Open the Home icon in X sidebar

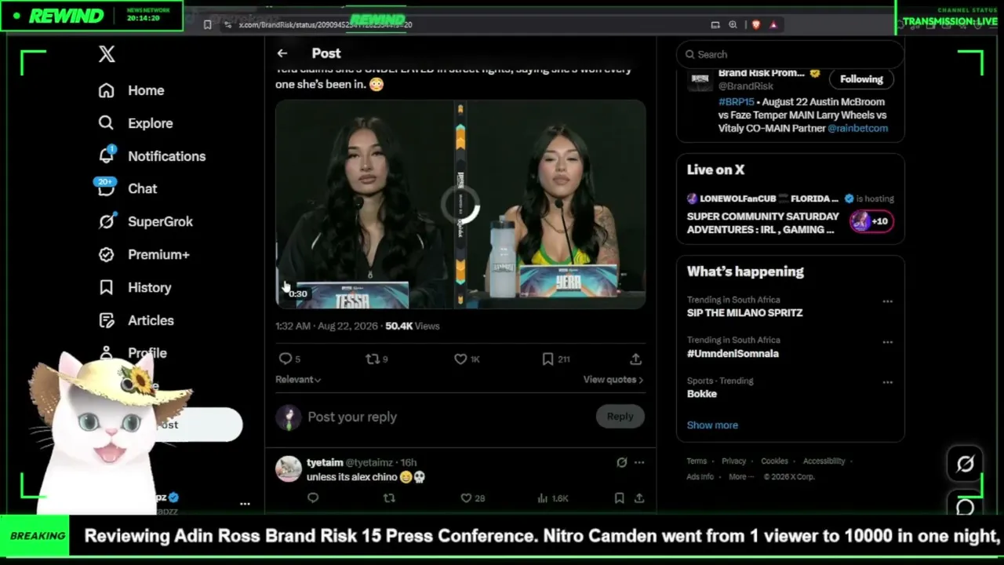tap(106, 90)
